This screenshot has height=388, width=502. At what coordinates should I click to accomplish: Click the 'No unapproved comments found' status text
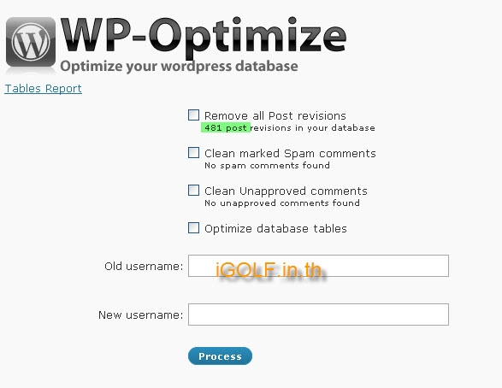click(282, 203)
